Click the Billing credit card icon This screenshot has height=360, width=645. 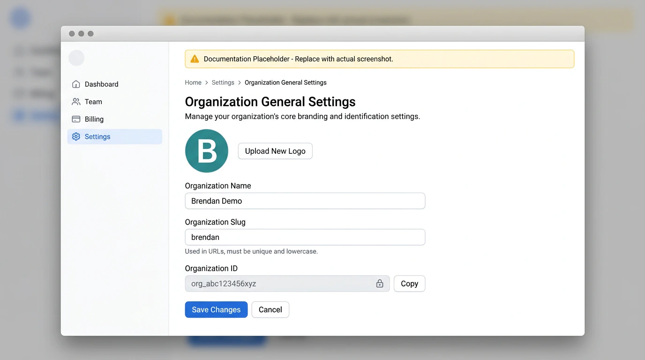coord(76,119)
